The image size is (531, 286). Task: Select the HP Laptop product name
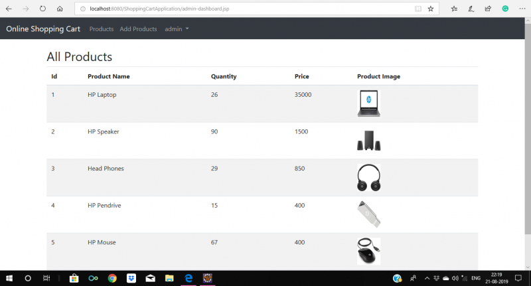(102, 95)
